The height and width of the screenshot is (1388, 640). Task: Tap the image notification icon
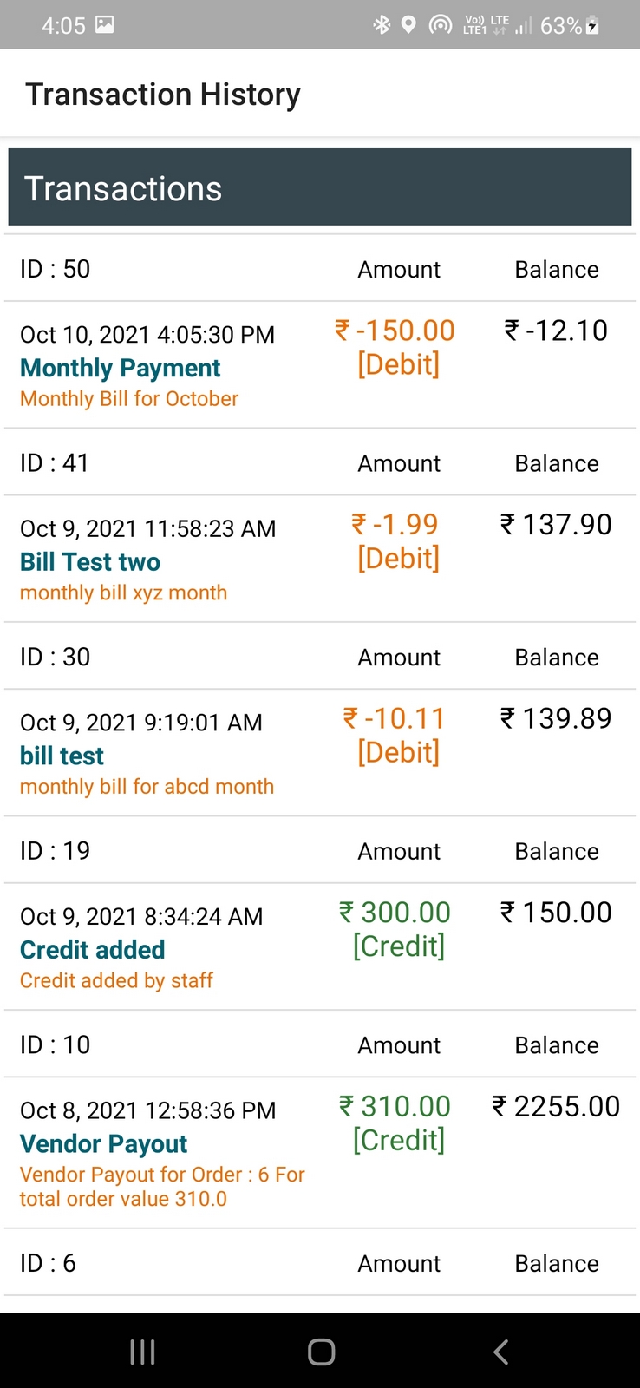(x=104, y=25)
